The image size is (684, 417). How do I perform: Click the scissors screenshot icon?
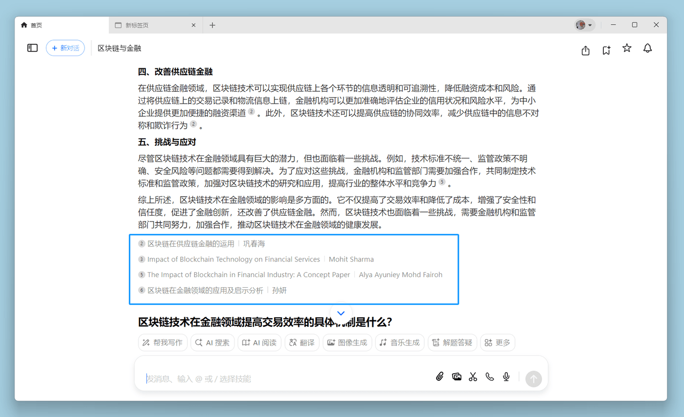click(473, 377)
